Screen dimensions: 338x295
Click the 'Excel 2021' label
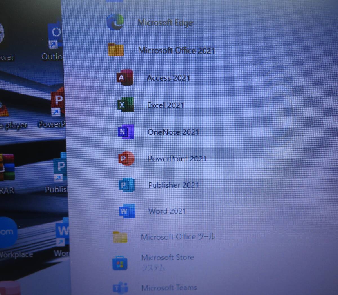(166, 105)
